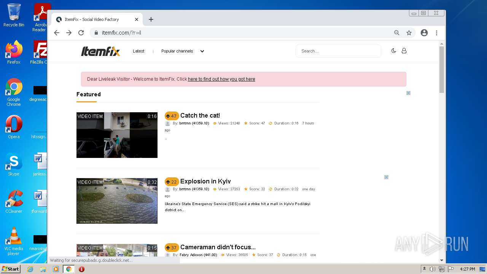The width and height of the screenshot is (487, 274).
Task: Open Opera desktop shortcut
Action: click(x=14, y=127)
